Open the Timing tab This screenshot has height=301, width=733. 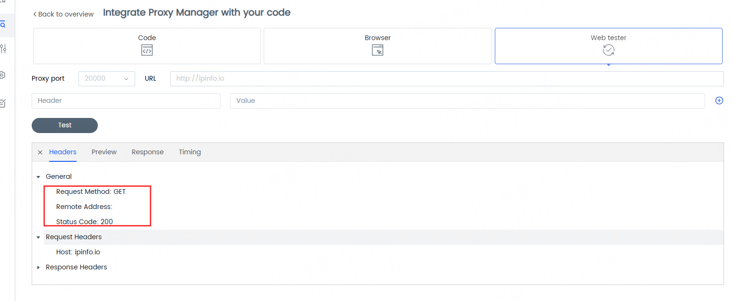190,152
